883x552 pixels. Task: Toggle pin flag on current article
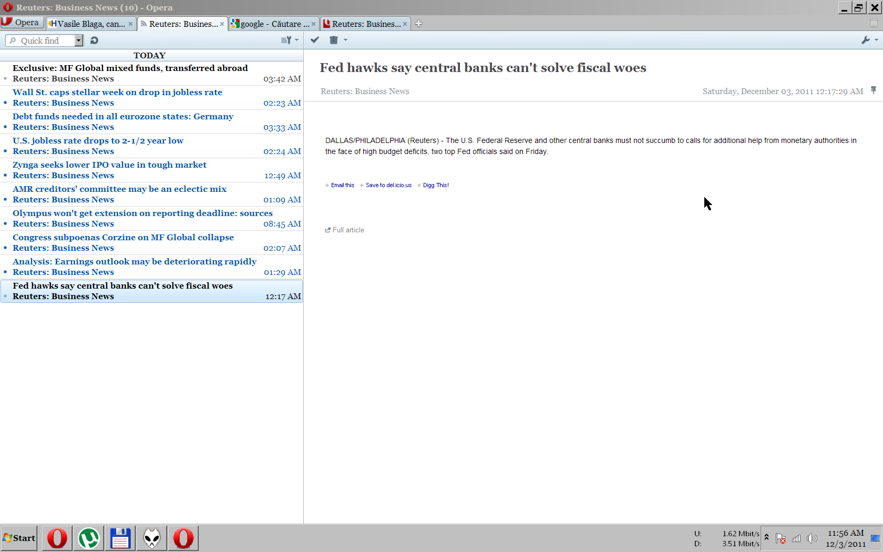(874, 90)
